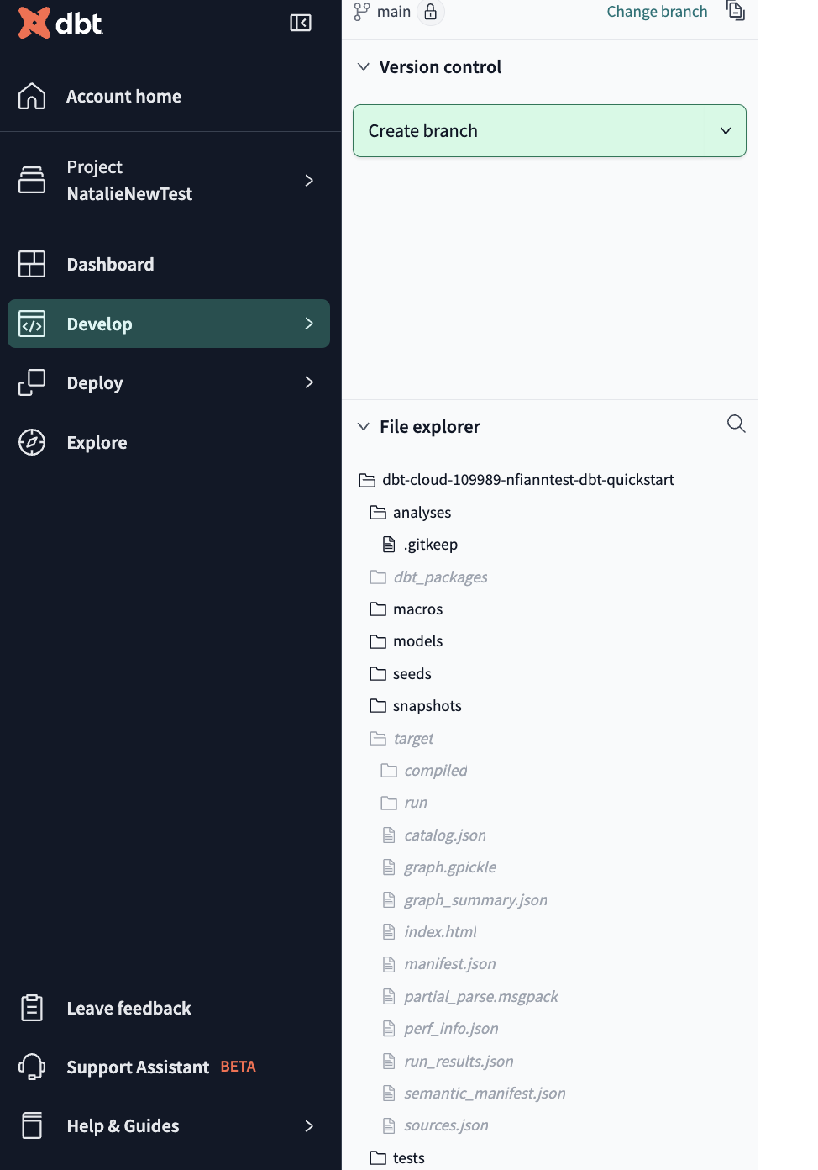This screenshot has height=1170, width=818.
Task: Collapse the Version control section
Action: click(x=364, y=67)
